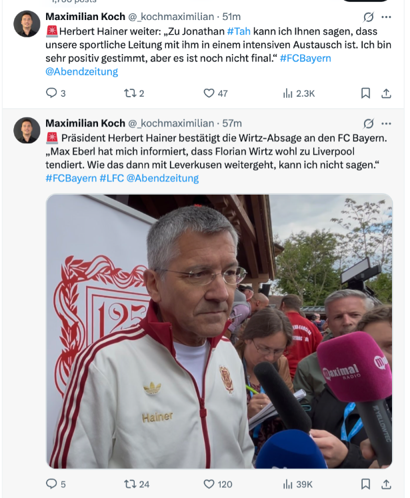Share the first post via upload icon
Screen dimensions: 410x498
coord(386,93)
